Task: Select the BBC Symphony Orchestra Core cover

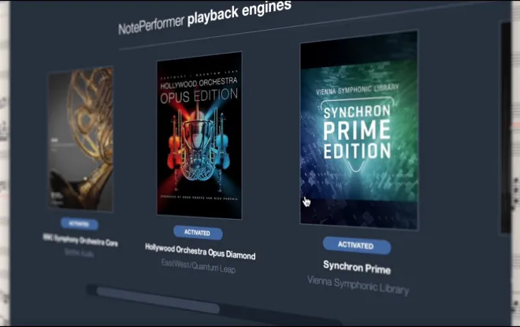Action: click(x=81, y=139)
